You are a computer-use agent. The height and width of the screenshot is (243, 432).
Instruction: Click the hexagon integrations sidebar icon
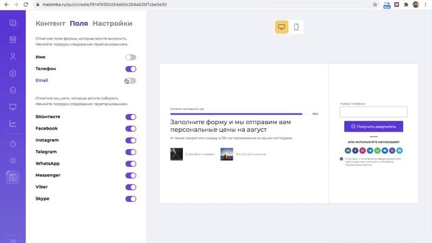coord(13,90)
